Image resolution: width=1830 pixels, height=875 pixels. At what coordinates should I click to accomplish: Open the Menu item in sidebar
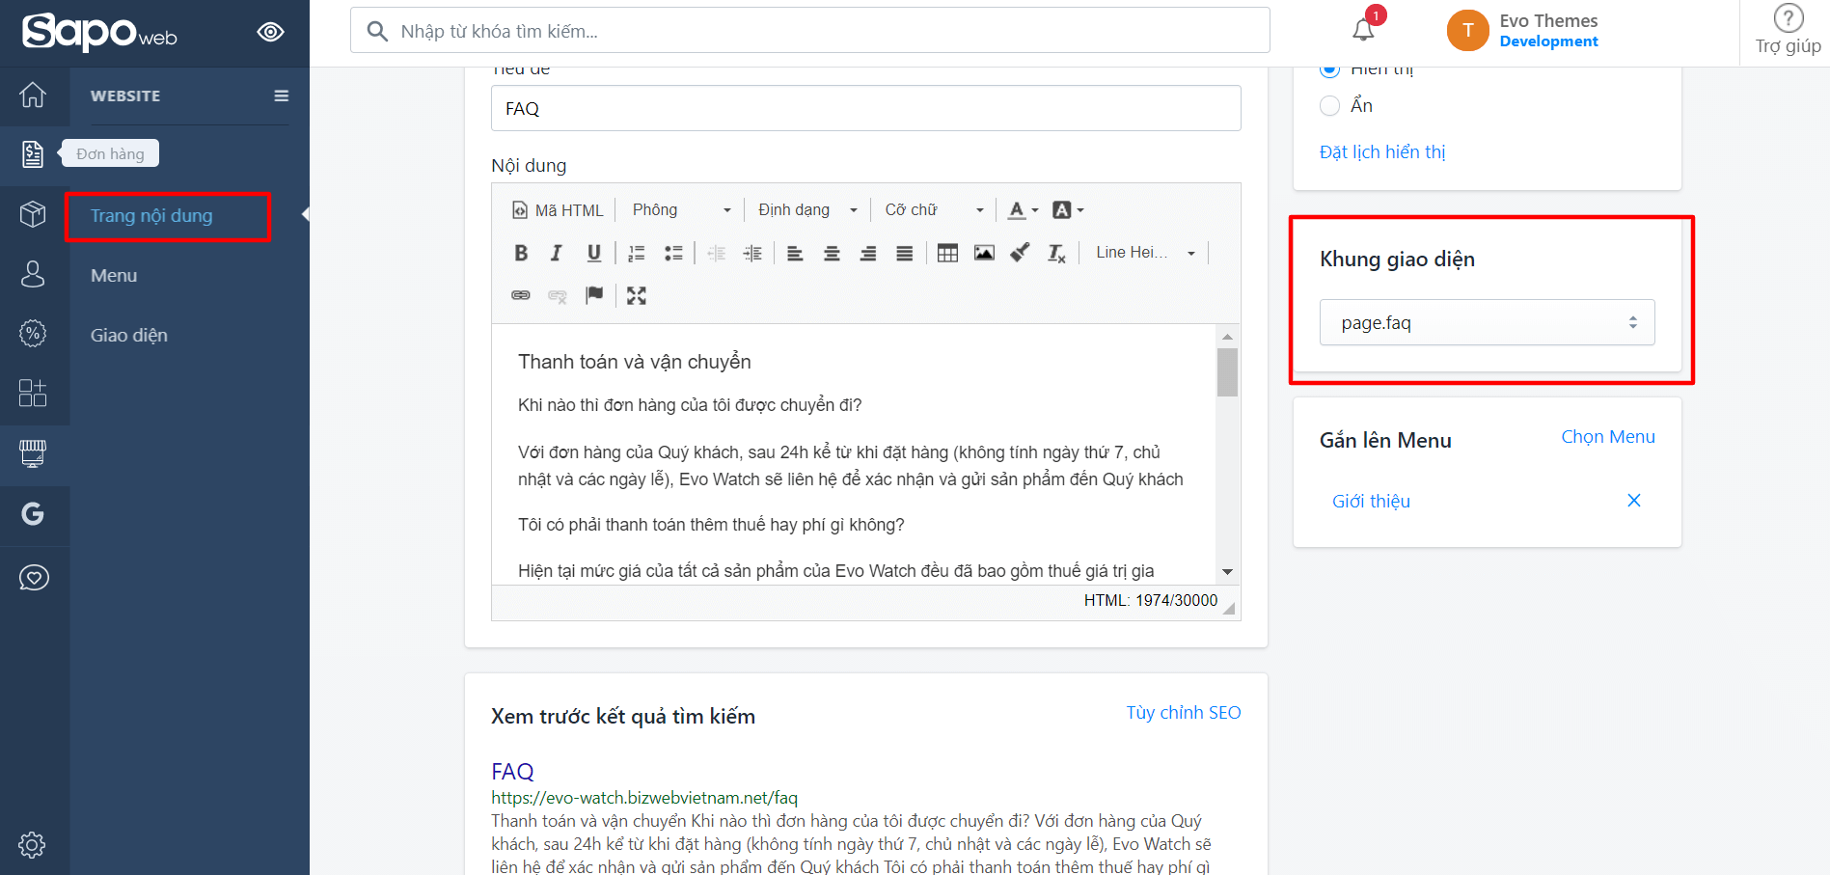pos(114,276)
